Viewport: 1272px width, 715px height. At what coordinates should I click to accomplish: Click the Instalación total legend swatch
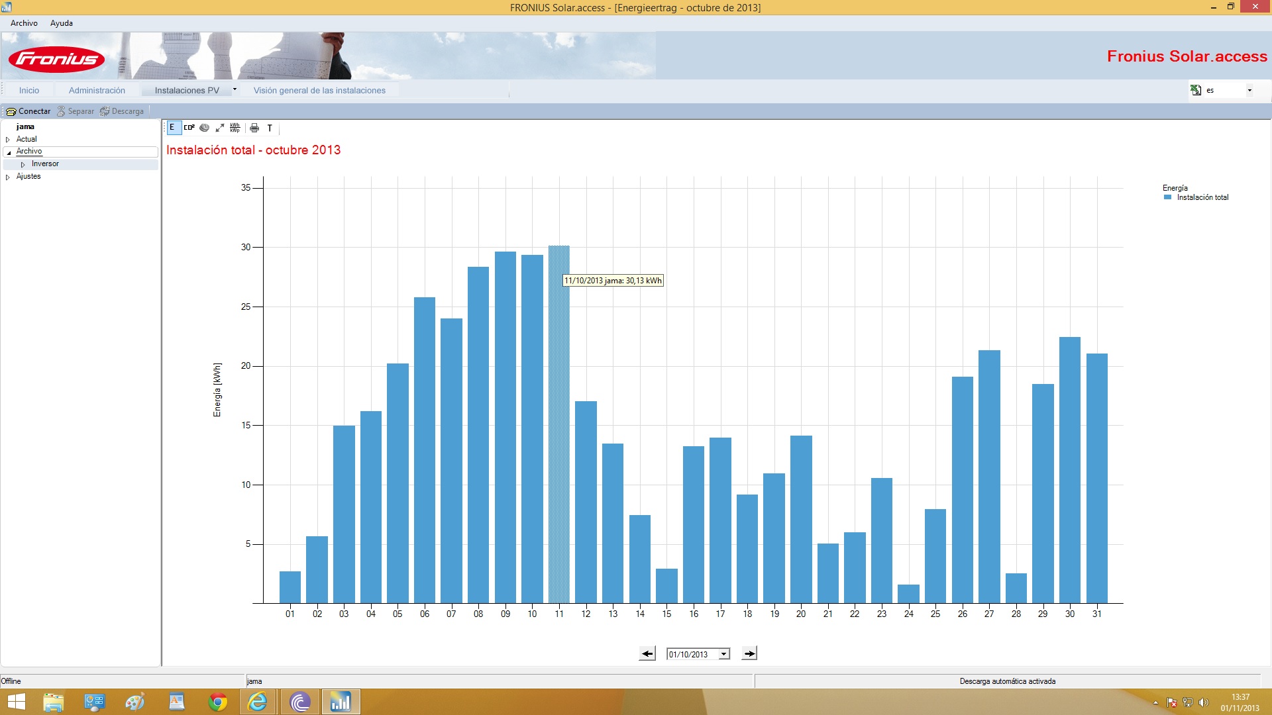click(x=1168, y=197)
